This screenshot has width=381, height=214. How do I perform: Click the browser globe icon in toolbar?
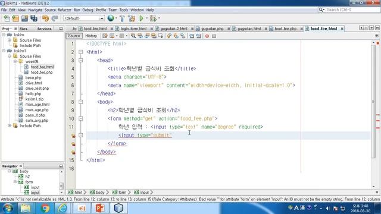(x=111, y=18)
